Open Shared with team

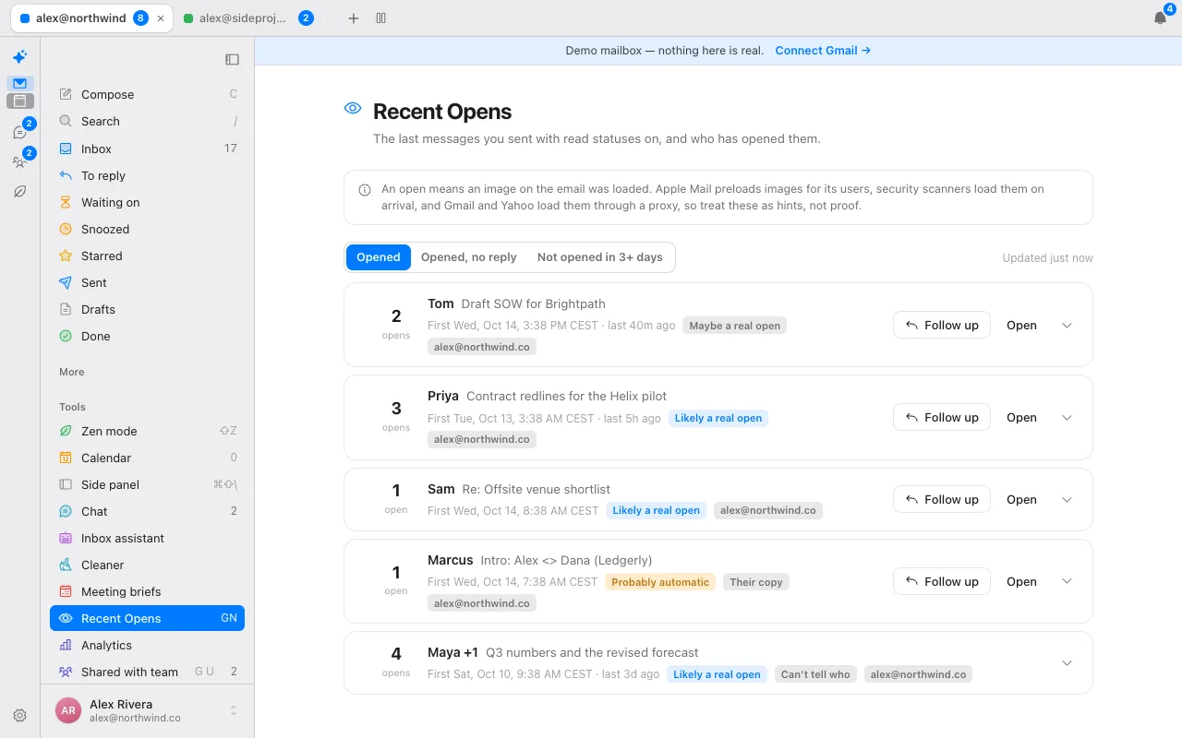pos(148,672)
